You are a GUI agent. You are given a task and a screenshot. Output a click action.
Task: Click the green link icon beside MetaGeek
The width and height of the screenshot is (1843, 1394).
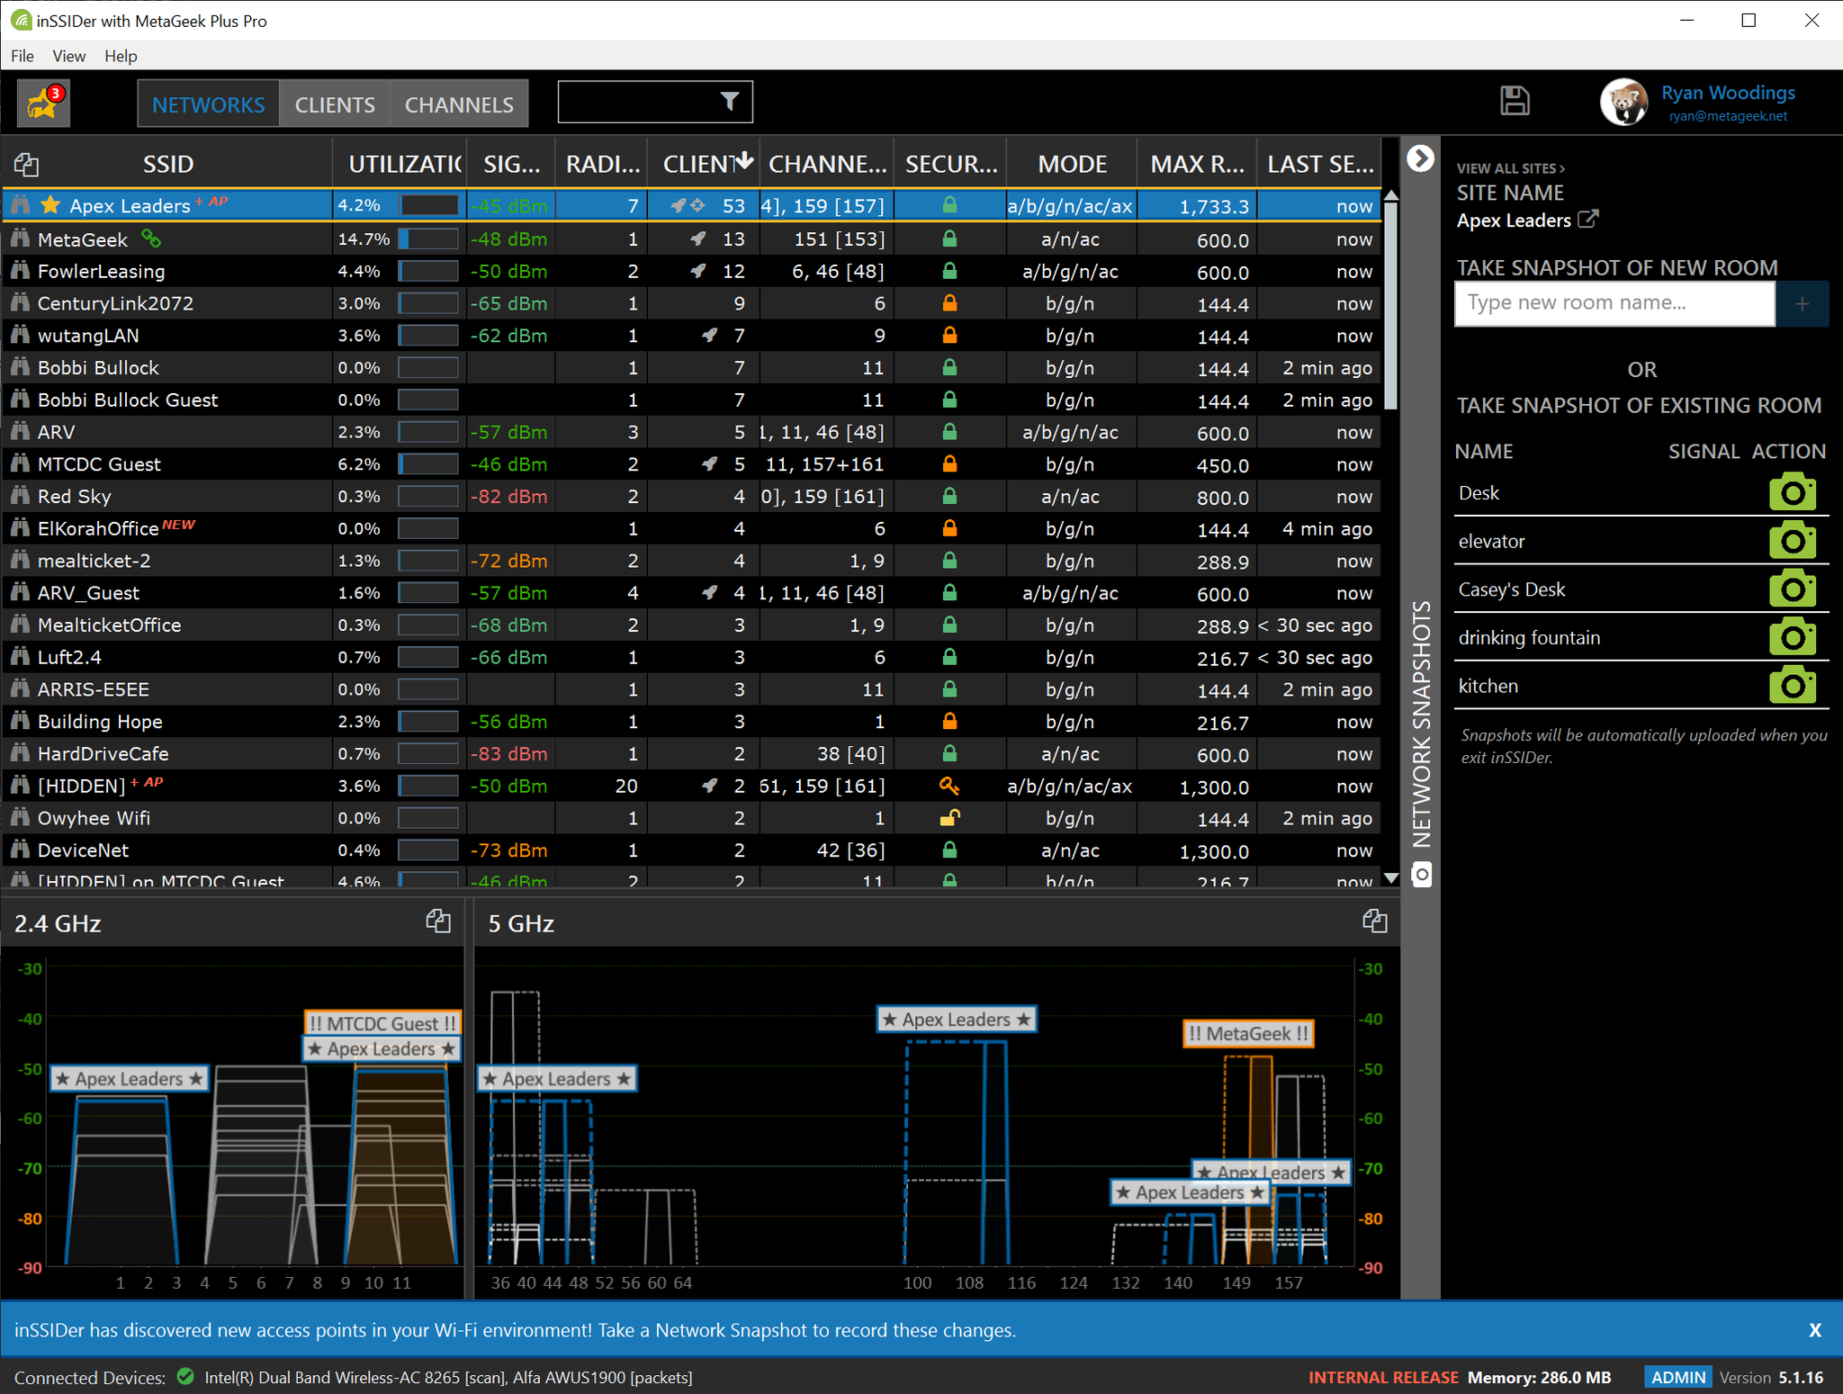(151, 238)
